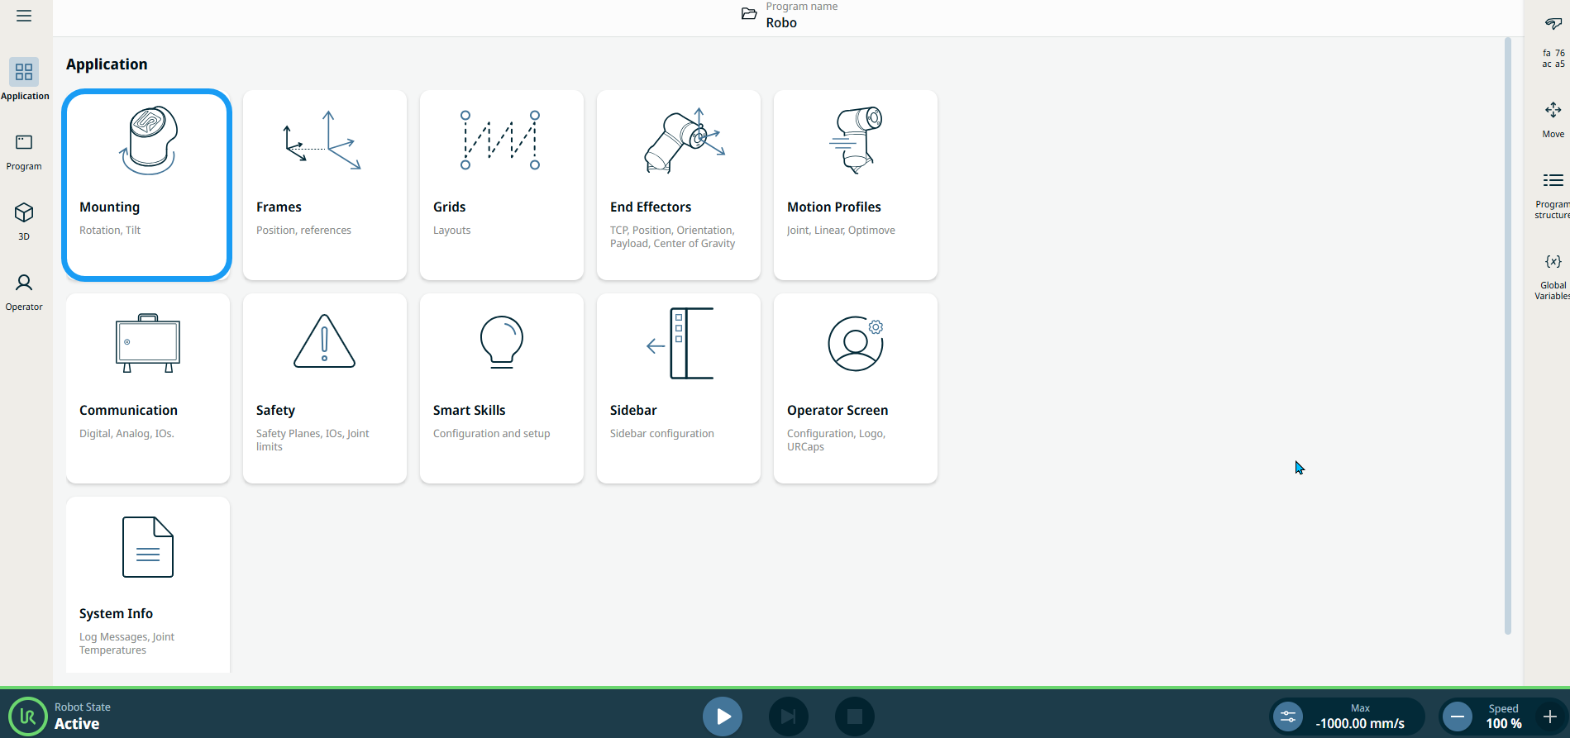
Task: Open the max speed slider settings
Action: (x=1288, y=717)
